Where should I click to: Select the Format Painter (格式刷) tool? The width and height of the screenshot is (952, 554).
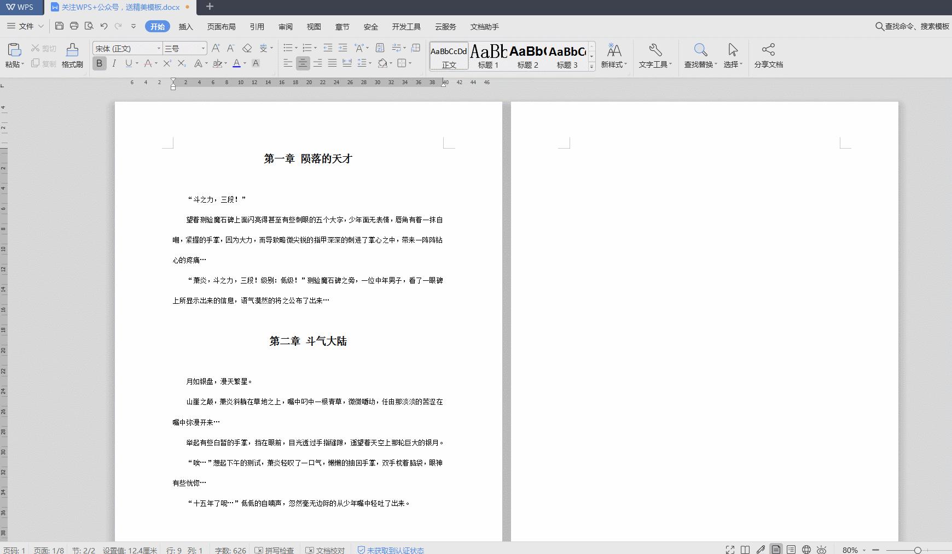(72, 55)
